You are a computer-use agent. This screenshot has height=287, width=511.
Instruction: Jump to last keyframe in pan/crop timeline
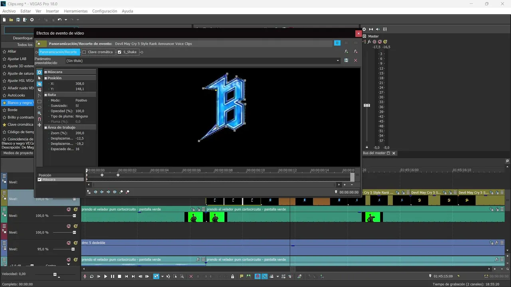pos(115,192)
